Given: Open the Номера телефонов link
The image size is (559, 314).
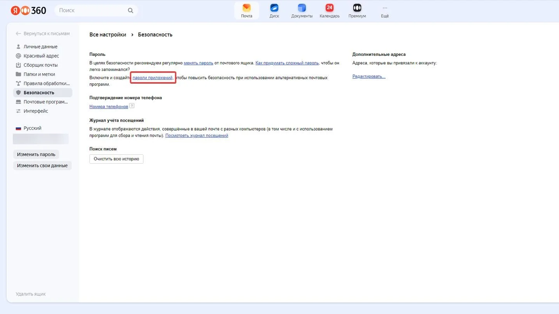Looking at the screenshot, I should point(109,107).
